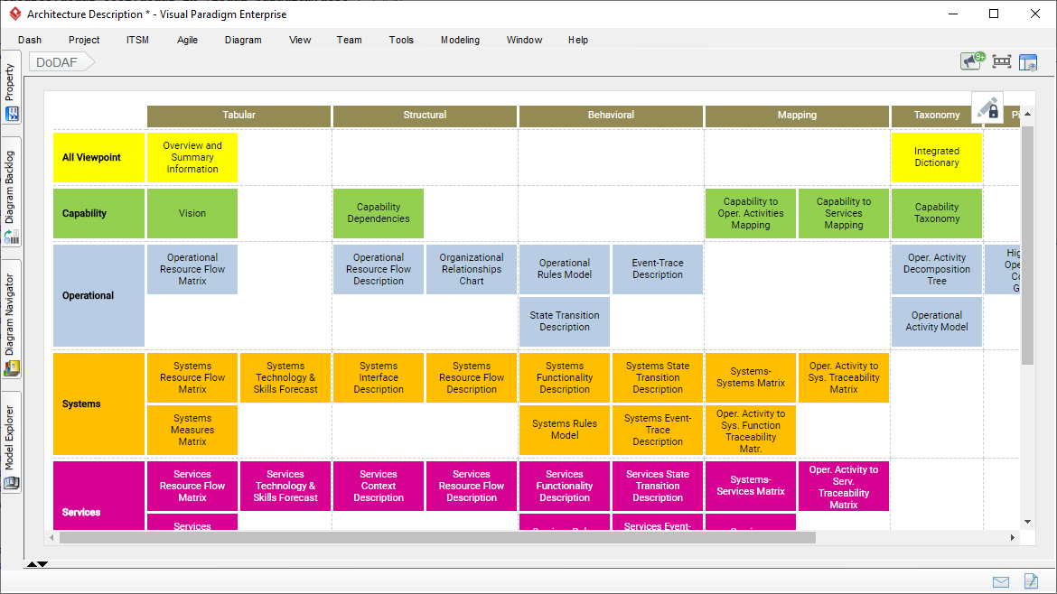The image size is (1057, 594).
Task: Click the collapse arrows at bottom-left corner
Action: pyautogui.click(x=37, y=564)
